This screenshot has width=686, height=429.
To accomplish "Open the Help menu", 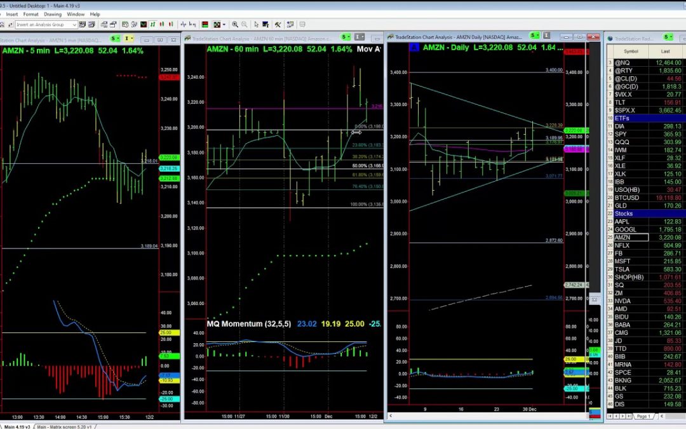I will 95,14.
